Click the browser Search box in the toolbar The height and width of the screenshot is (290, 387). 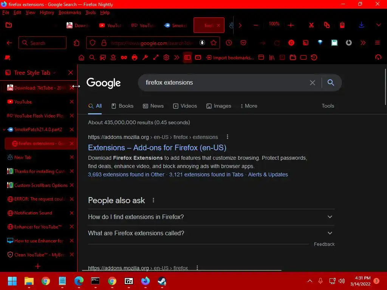42,43
